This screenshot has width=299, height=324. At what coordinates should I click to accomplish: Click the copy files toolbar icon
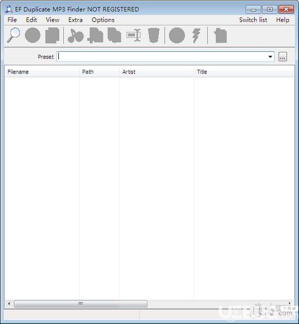pos(114,35)
